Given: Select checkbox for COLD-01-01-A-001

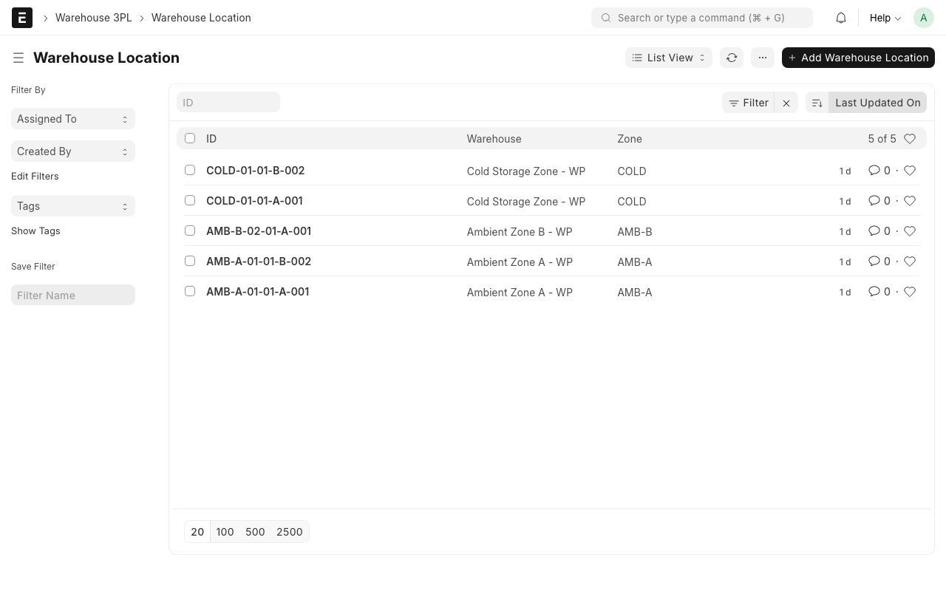Looking at the screenshot, I should pyautogui.click(x=190, y=201).
